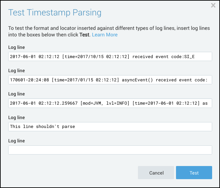Viewport: 220px width, 188px height.
Task: Click the Log line label above the empty field
Action: pyautogui.click(x=16, y=141)
